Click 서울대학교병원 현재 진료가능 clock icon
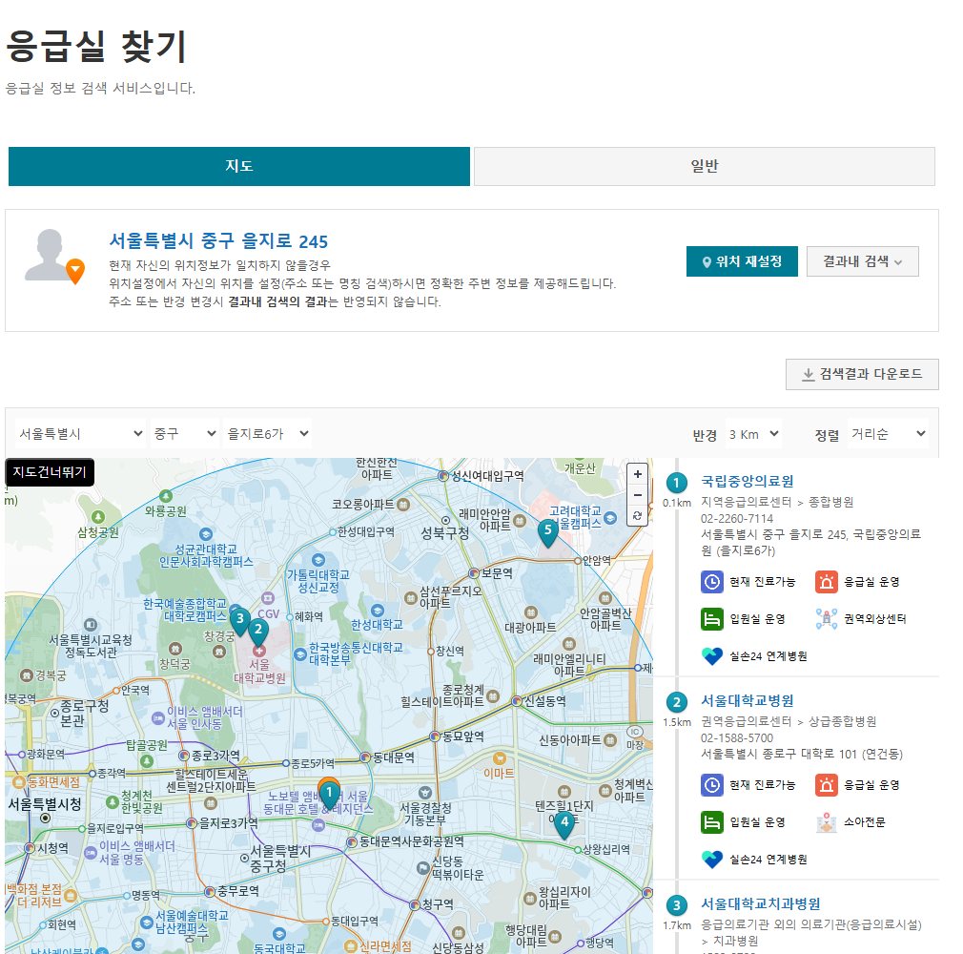Screen dimensions: 963x954 pyautogui.click(x=712, y=785)
